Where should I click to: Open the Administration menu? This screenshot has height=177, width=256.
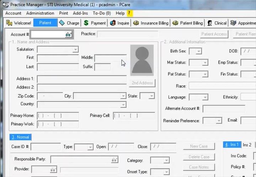40,13
